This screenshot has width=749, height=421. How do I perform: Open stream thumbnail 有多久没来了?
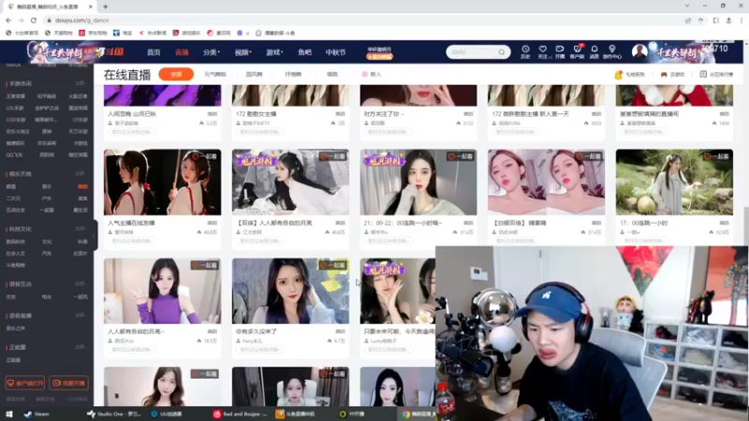point(290,291)
